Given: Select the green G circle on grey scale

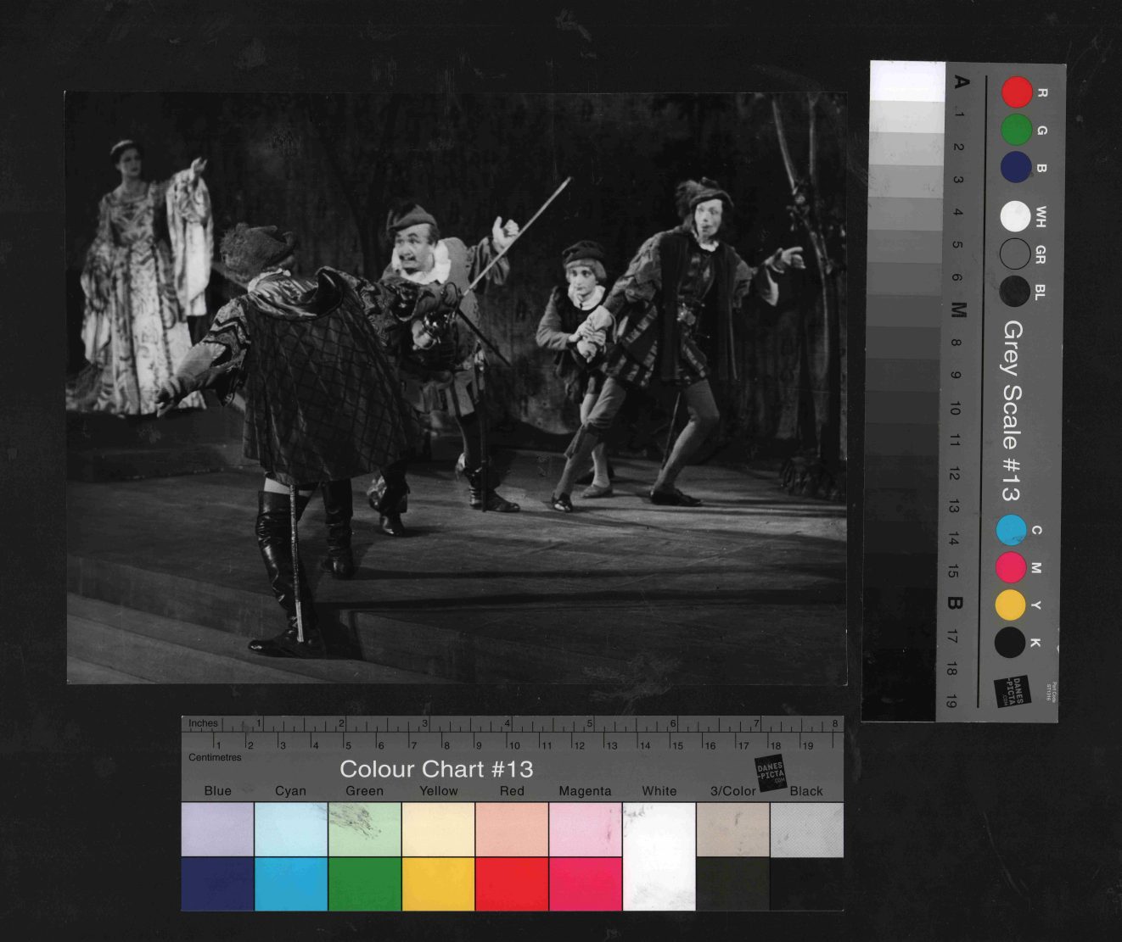Looking at the screenshot, I should coord(1016,130).
